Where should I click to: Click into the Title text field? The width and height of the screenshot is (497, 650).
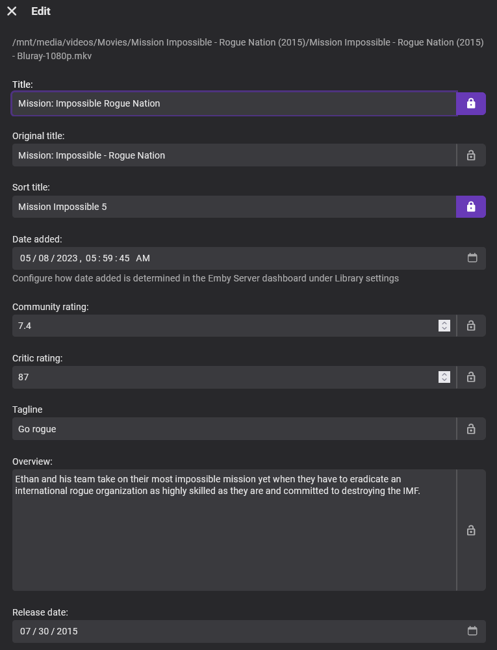(234, 103)
